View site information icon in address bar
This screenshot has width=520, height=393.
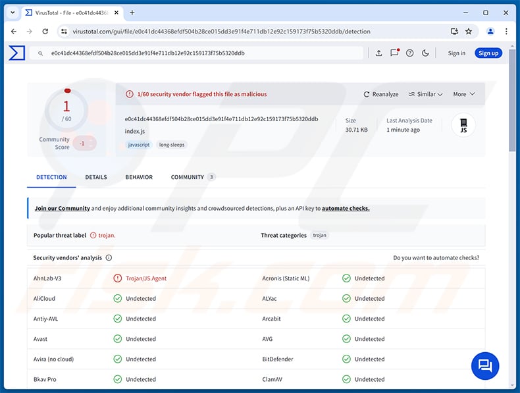pyautogui.click(x=64, y=32)
